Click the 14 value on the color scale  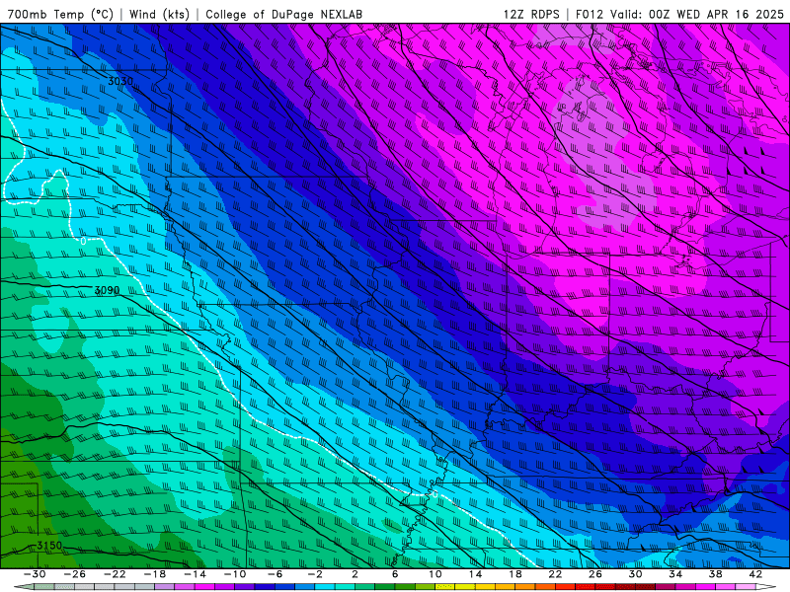[x=475, y=574]
